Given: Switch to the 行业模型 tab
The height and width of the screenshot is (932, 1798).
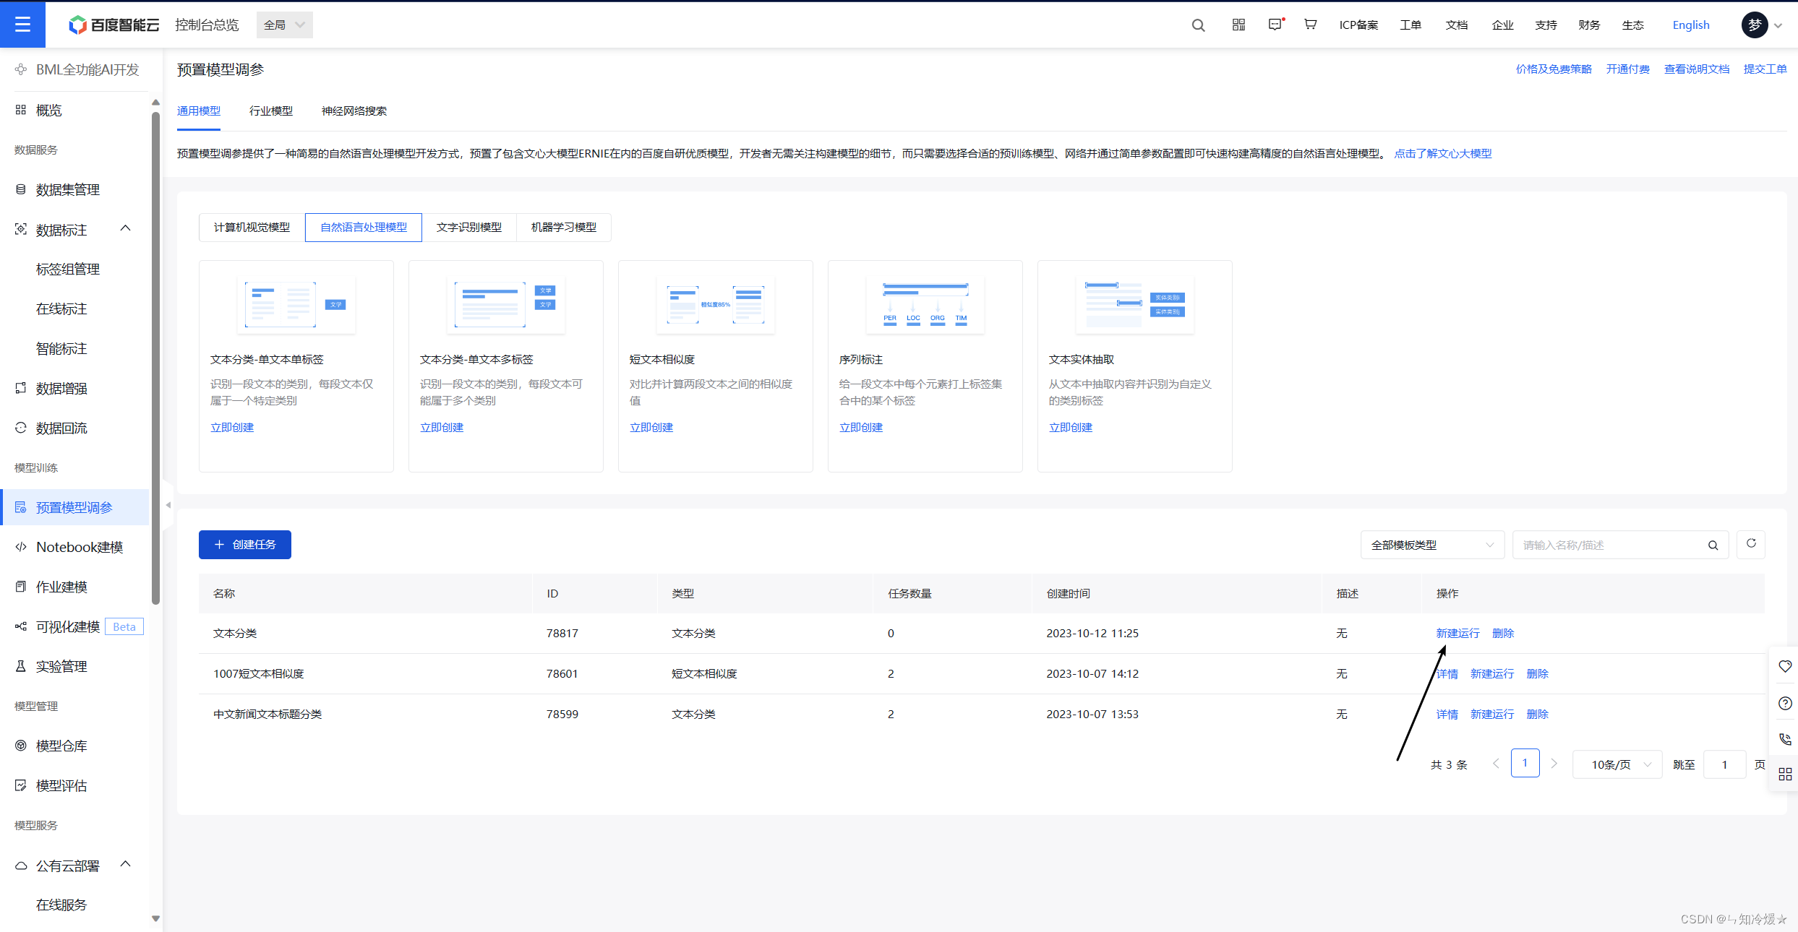Looking at the screenshot, I should (x=271, y=111).
